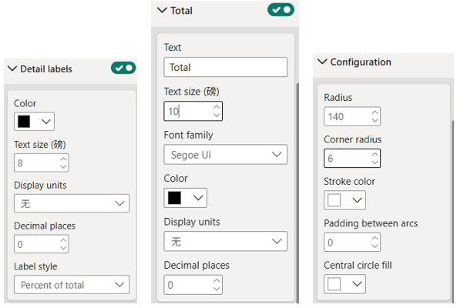Toggle off Detail labels switch

pos(123,68)
